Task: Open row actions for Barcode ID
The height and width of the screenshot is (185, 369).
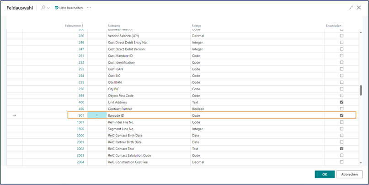Action: click(x=97, y=115)
